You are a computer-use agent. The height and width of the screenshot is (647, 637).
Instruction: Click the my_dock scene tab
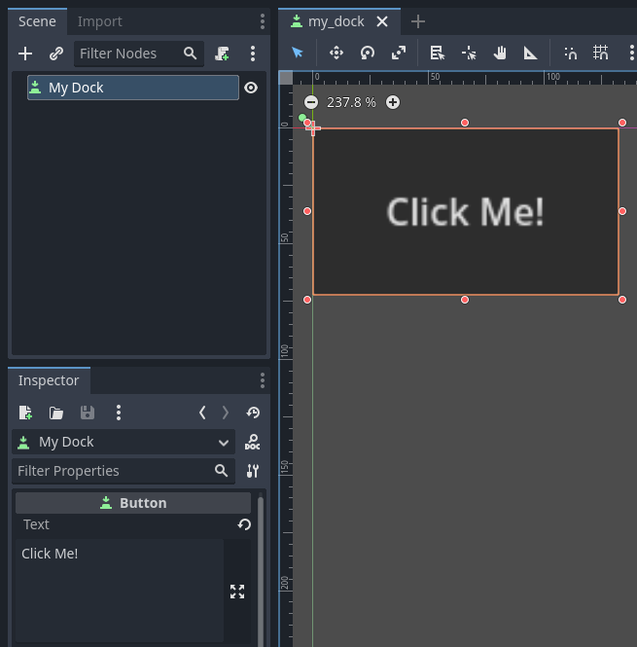tap(335, 21)
